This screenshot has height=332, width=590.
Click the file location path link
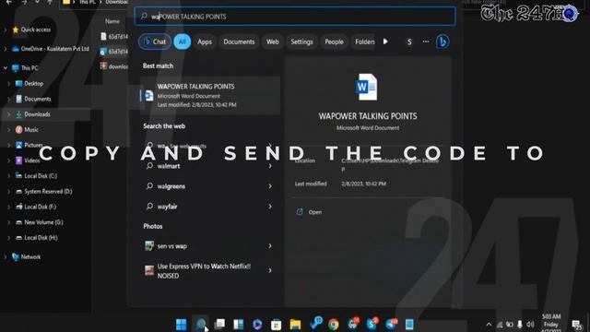point(390,164)
